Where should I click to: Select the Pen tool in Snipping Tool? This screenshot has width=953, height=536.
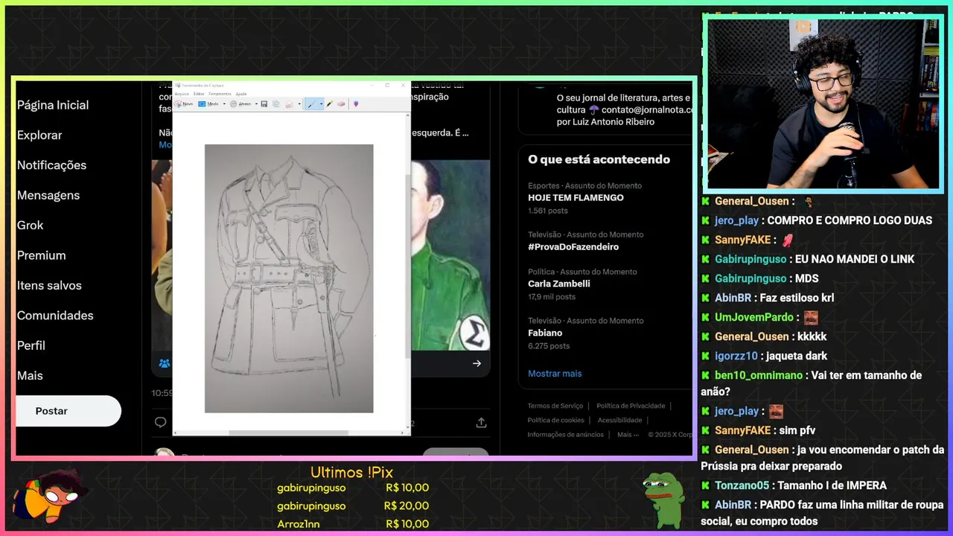pos(311,104)
